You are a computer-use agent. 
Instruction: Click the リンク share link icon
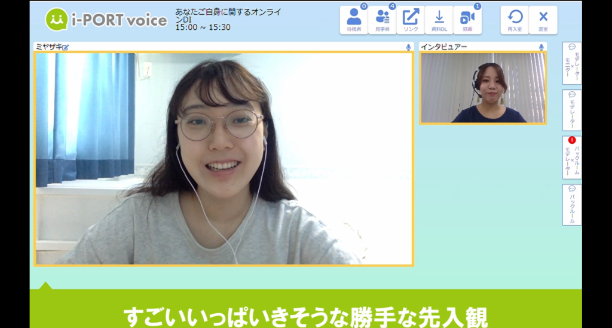411,20
